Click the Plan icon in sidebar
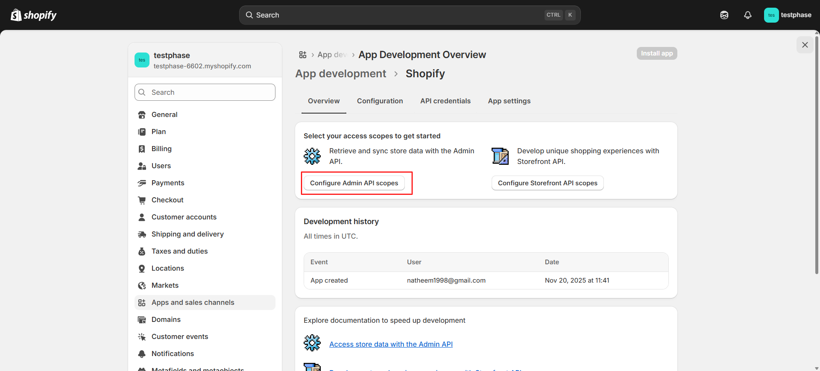Image resolution: width=820 pixels, height=371 pixels. point(142,131)
